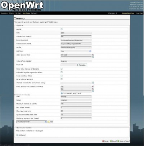The width and height of the screenshot is (144, 146).
Task: Open the Additional Field dropdown
Action: pos(31,122)
